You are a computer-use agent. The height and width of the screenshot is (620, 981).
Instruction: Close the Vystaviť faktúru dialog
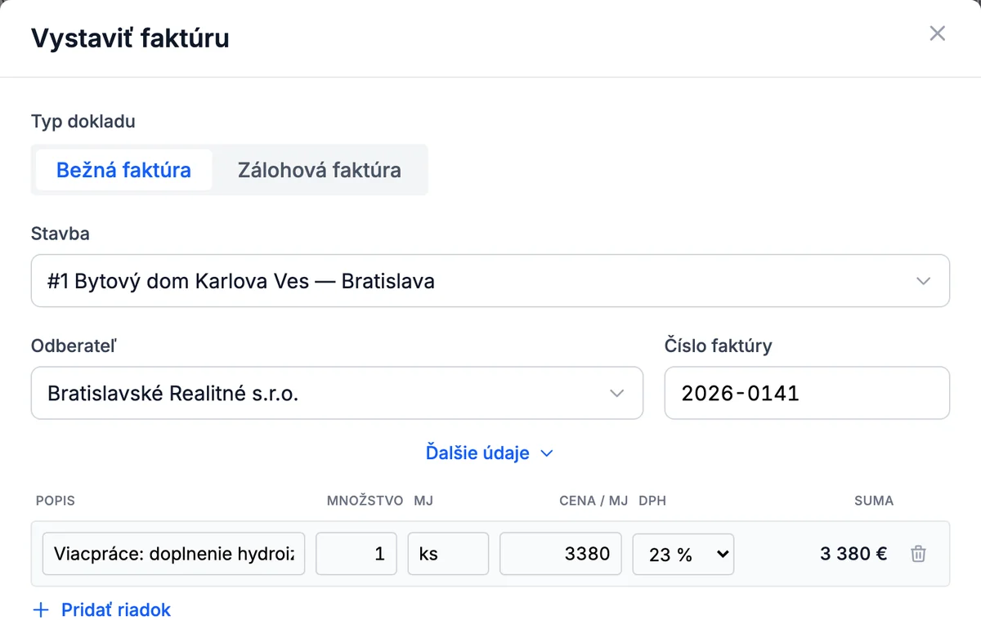point(937,33)
